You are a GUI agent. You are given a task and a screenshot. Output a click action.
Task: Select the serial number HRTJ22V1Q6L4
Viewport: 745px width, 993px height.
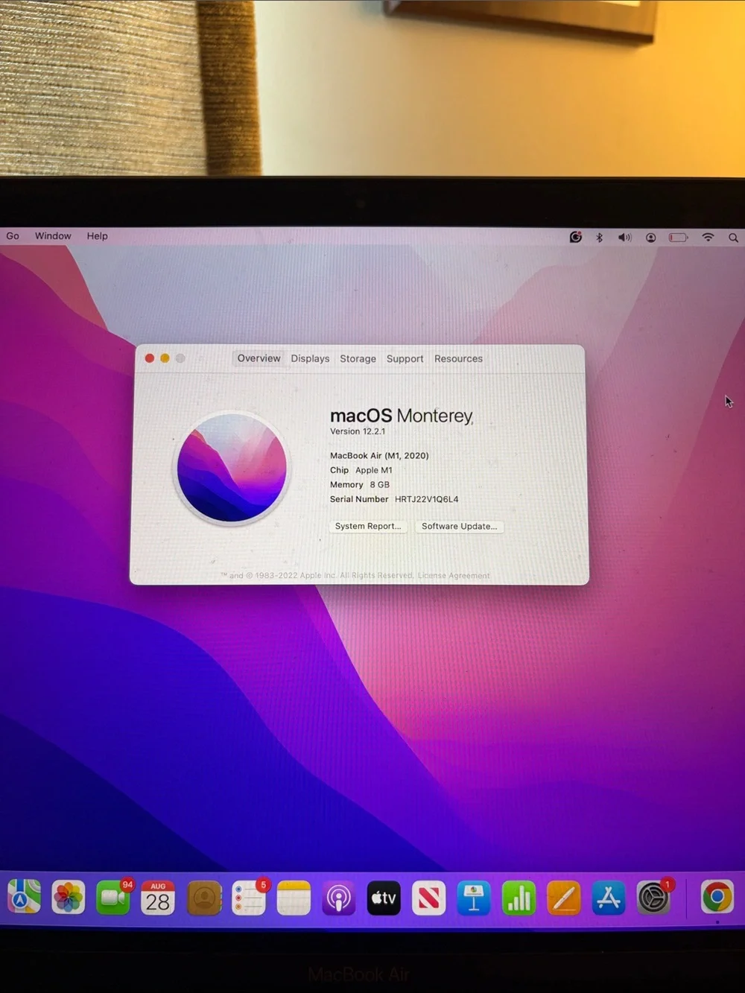tap(426, 499)
